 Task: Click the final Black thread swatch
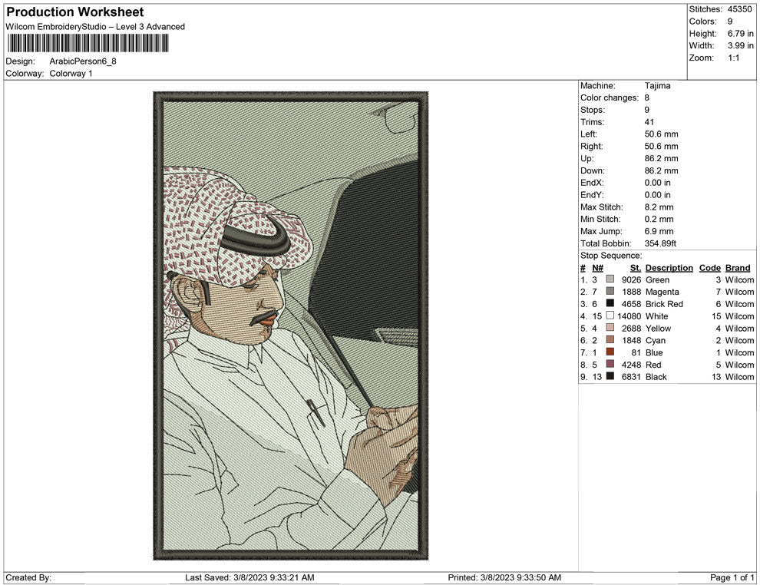610,376
